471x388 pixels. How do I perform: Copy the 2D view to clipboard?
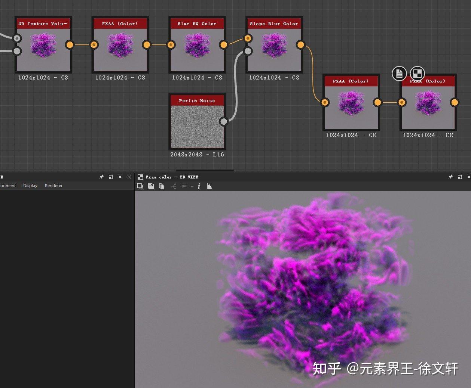click(162, 186)
